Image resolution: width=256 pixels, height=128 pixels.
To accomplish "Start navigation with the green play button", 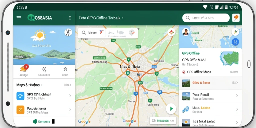I will (x=171, y=109).
